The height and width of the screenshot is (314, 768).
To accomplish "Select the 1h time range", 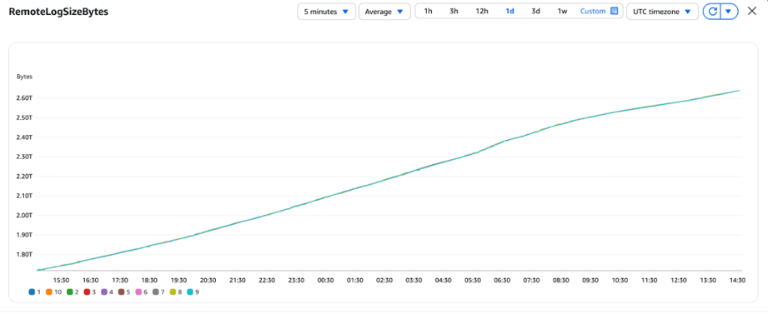I will (428, 12).
